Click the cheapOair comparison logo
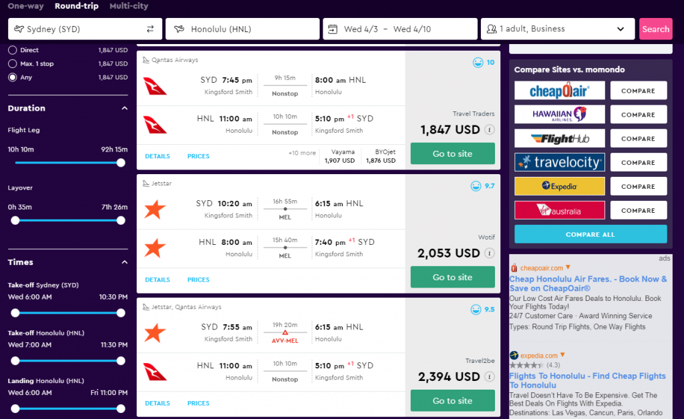This screenshot has width=684, height=419. click(560, 91)
